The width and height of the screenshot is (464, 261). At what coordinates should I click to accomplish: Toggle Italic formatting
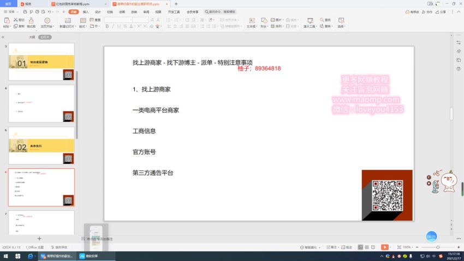click(113, 26)
